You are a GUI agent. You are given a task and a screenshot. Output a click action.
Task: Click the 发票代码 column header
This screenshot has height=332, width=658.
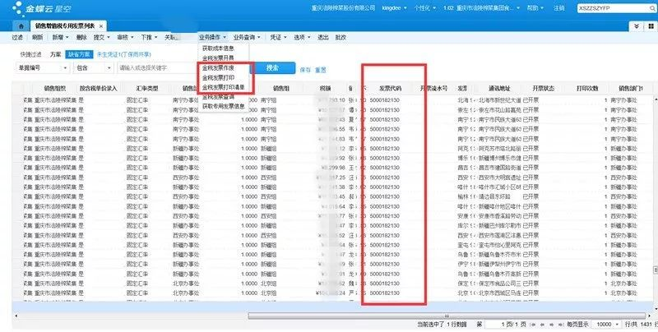pyautogui.click(x=390, y=89)
